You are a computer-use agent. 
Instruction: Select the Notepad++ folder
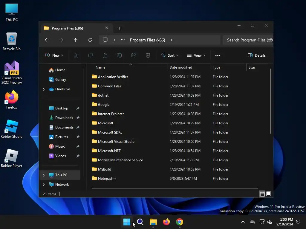pyautogui.click(x=107, y=179)
